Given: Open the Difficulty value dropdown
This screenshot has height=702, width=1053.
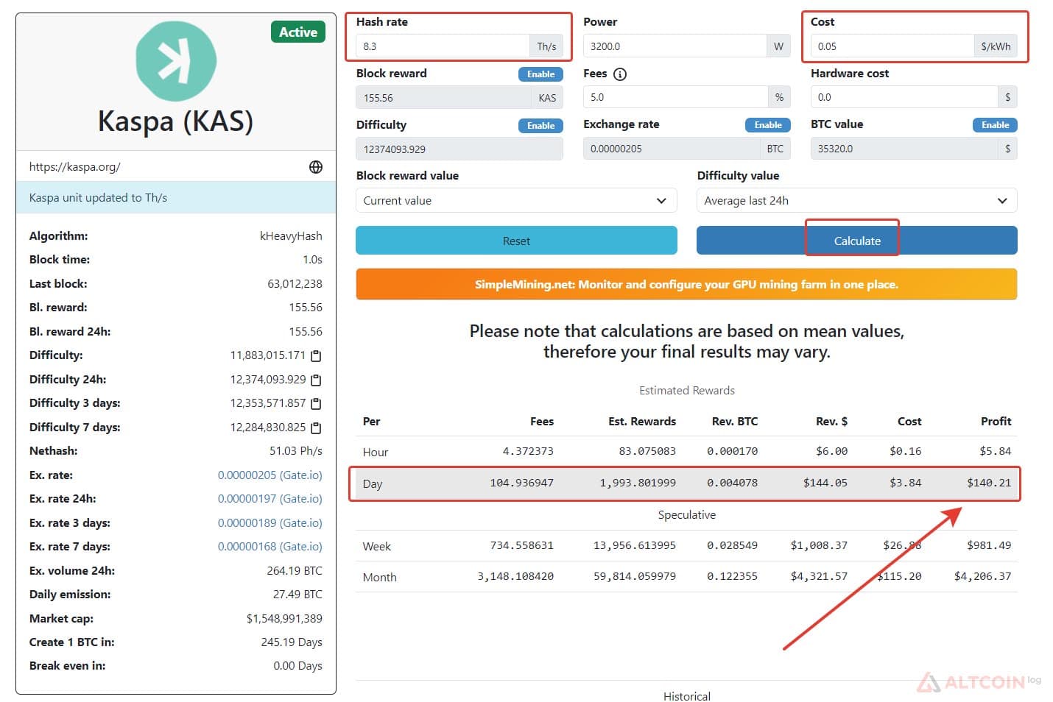Looking at the screenshot, I should 856,201.
